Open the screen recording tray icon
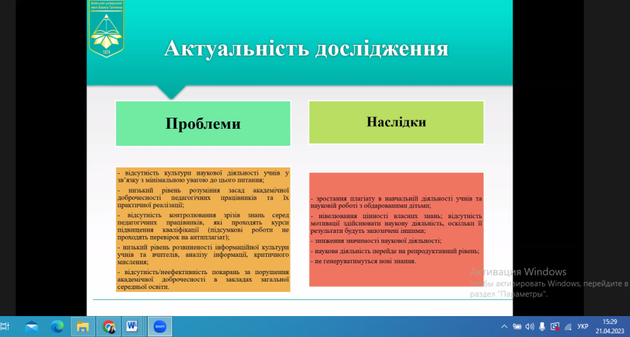The image size is (630, 337). tap(555, 327)
